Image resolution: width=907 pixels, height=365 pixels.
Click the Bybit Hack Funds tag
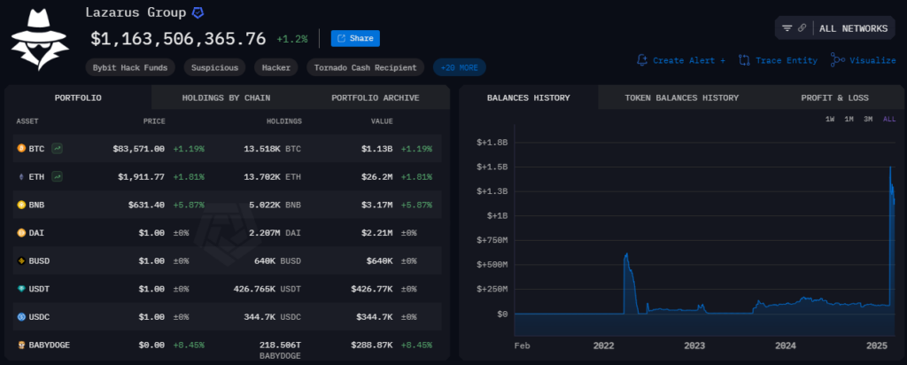tap(131, 67)
